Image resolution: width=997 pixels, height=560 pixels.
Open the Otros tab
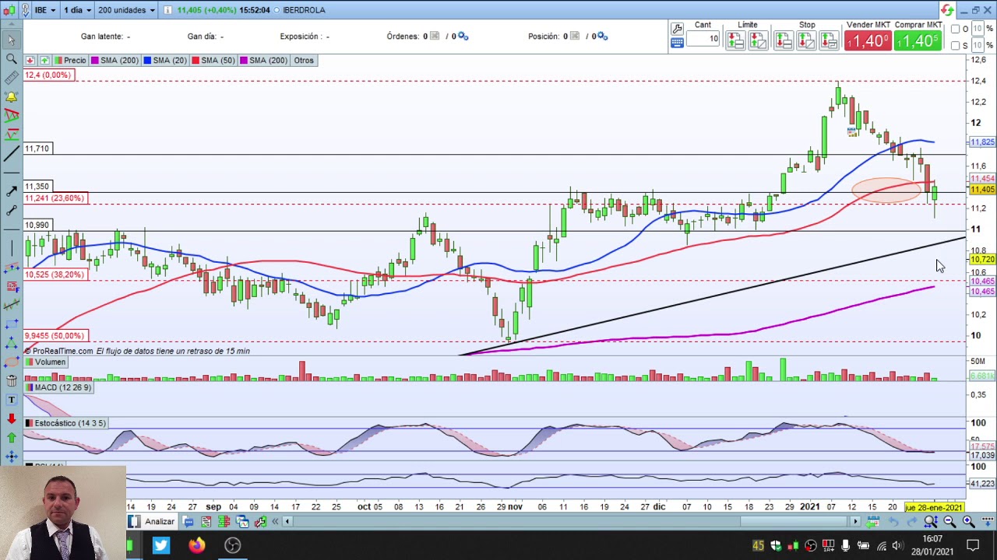(304, 60)
